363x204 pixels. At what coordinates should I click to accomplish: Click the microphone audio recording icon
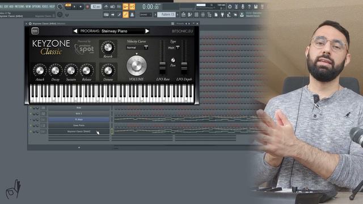(x=243, y=6)
